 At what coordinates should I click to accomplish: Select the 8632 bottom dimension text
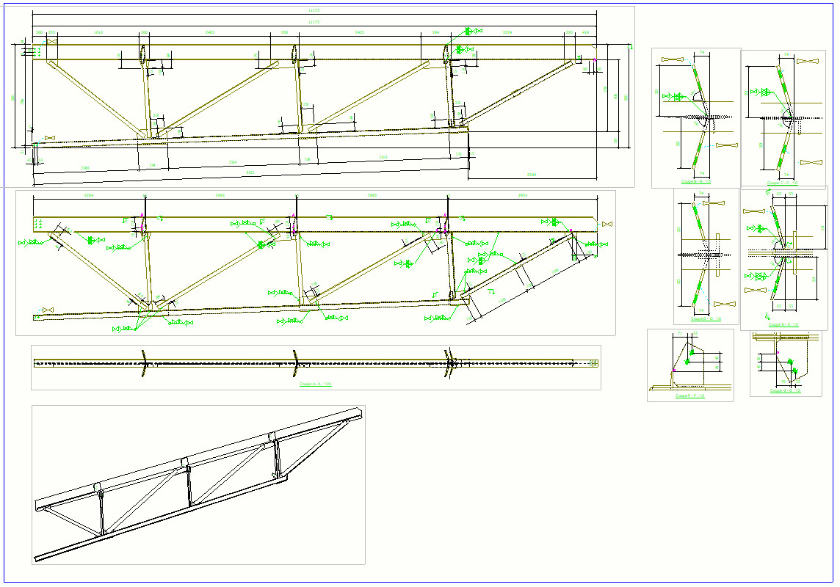pyautogui.click(x=250, y=172)
